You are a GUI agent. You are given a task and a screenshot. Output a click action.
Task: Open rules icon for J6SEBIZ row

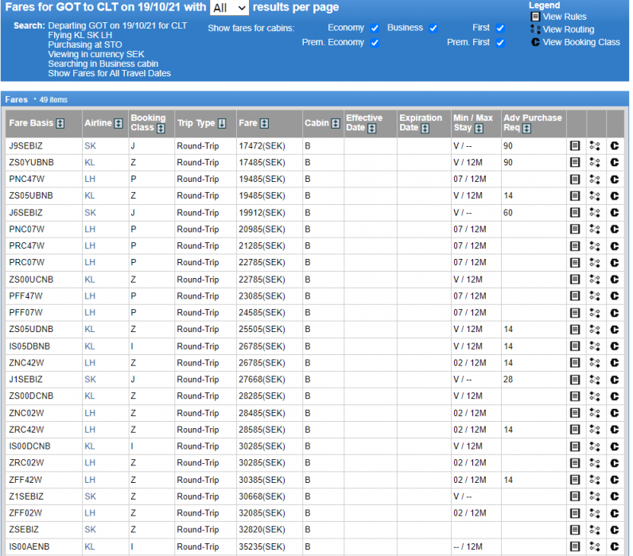(x=575, y=213)
